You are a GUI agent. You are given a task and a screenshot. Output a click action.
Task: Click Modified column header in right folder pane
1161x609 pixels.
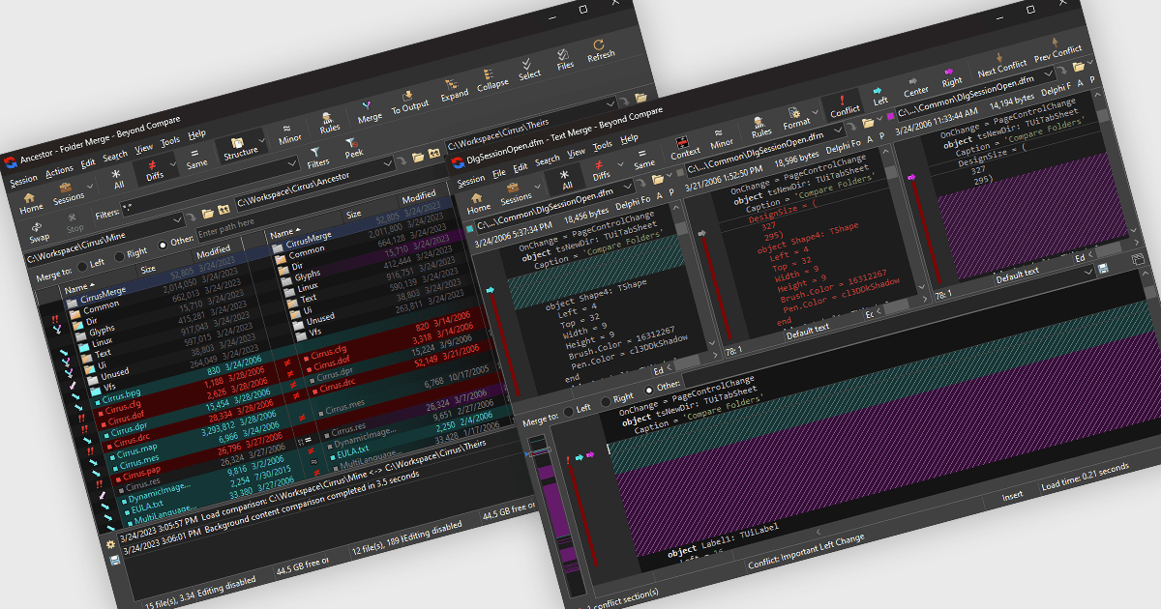[419, 196]
